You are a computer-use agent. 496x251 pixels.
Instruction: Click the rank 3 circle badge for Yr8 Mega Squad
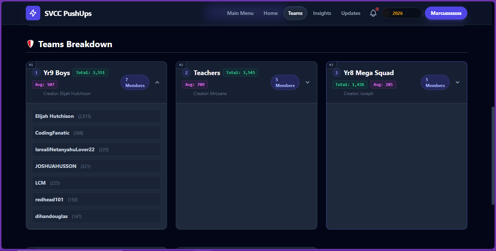coord(337,73)
